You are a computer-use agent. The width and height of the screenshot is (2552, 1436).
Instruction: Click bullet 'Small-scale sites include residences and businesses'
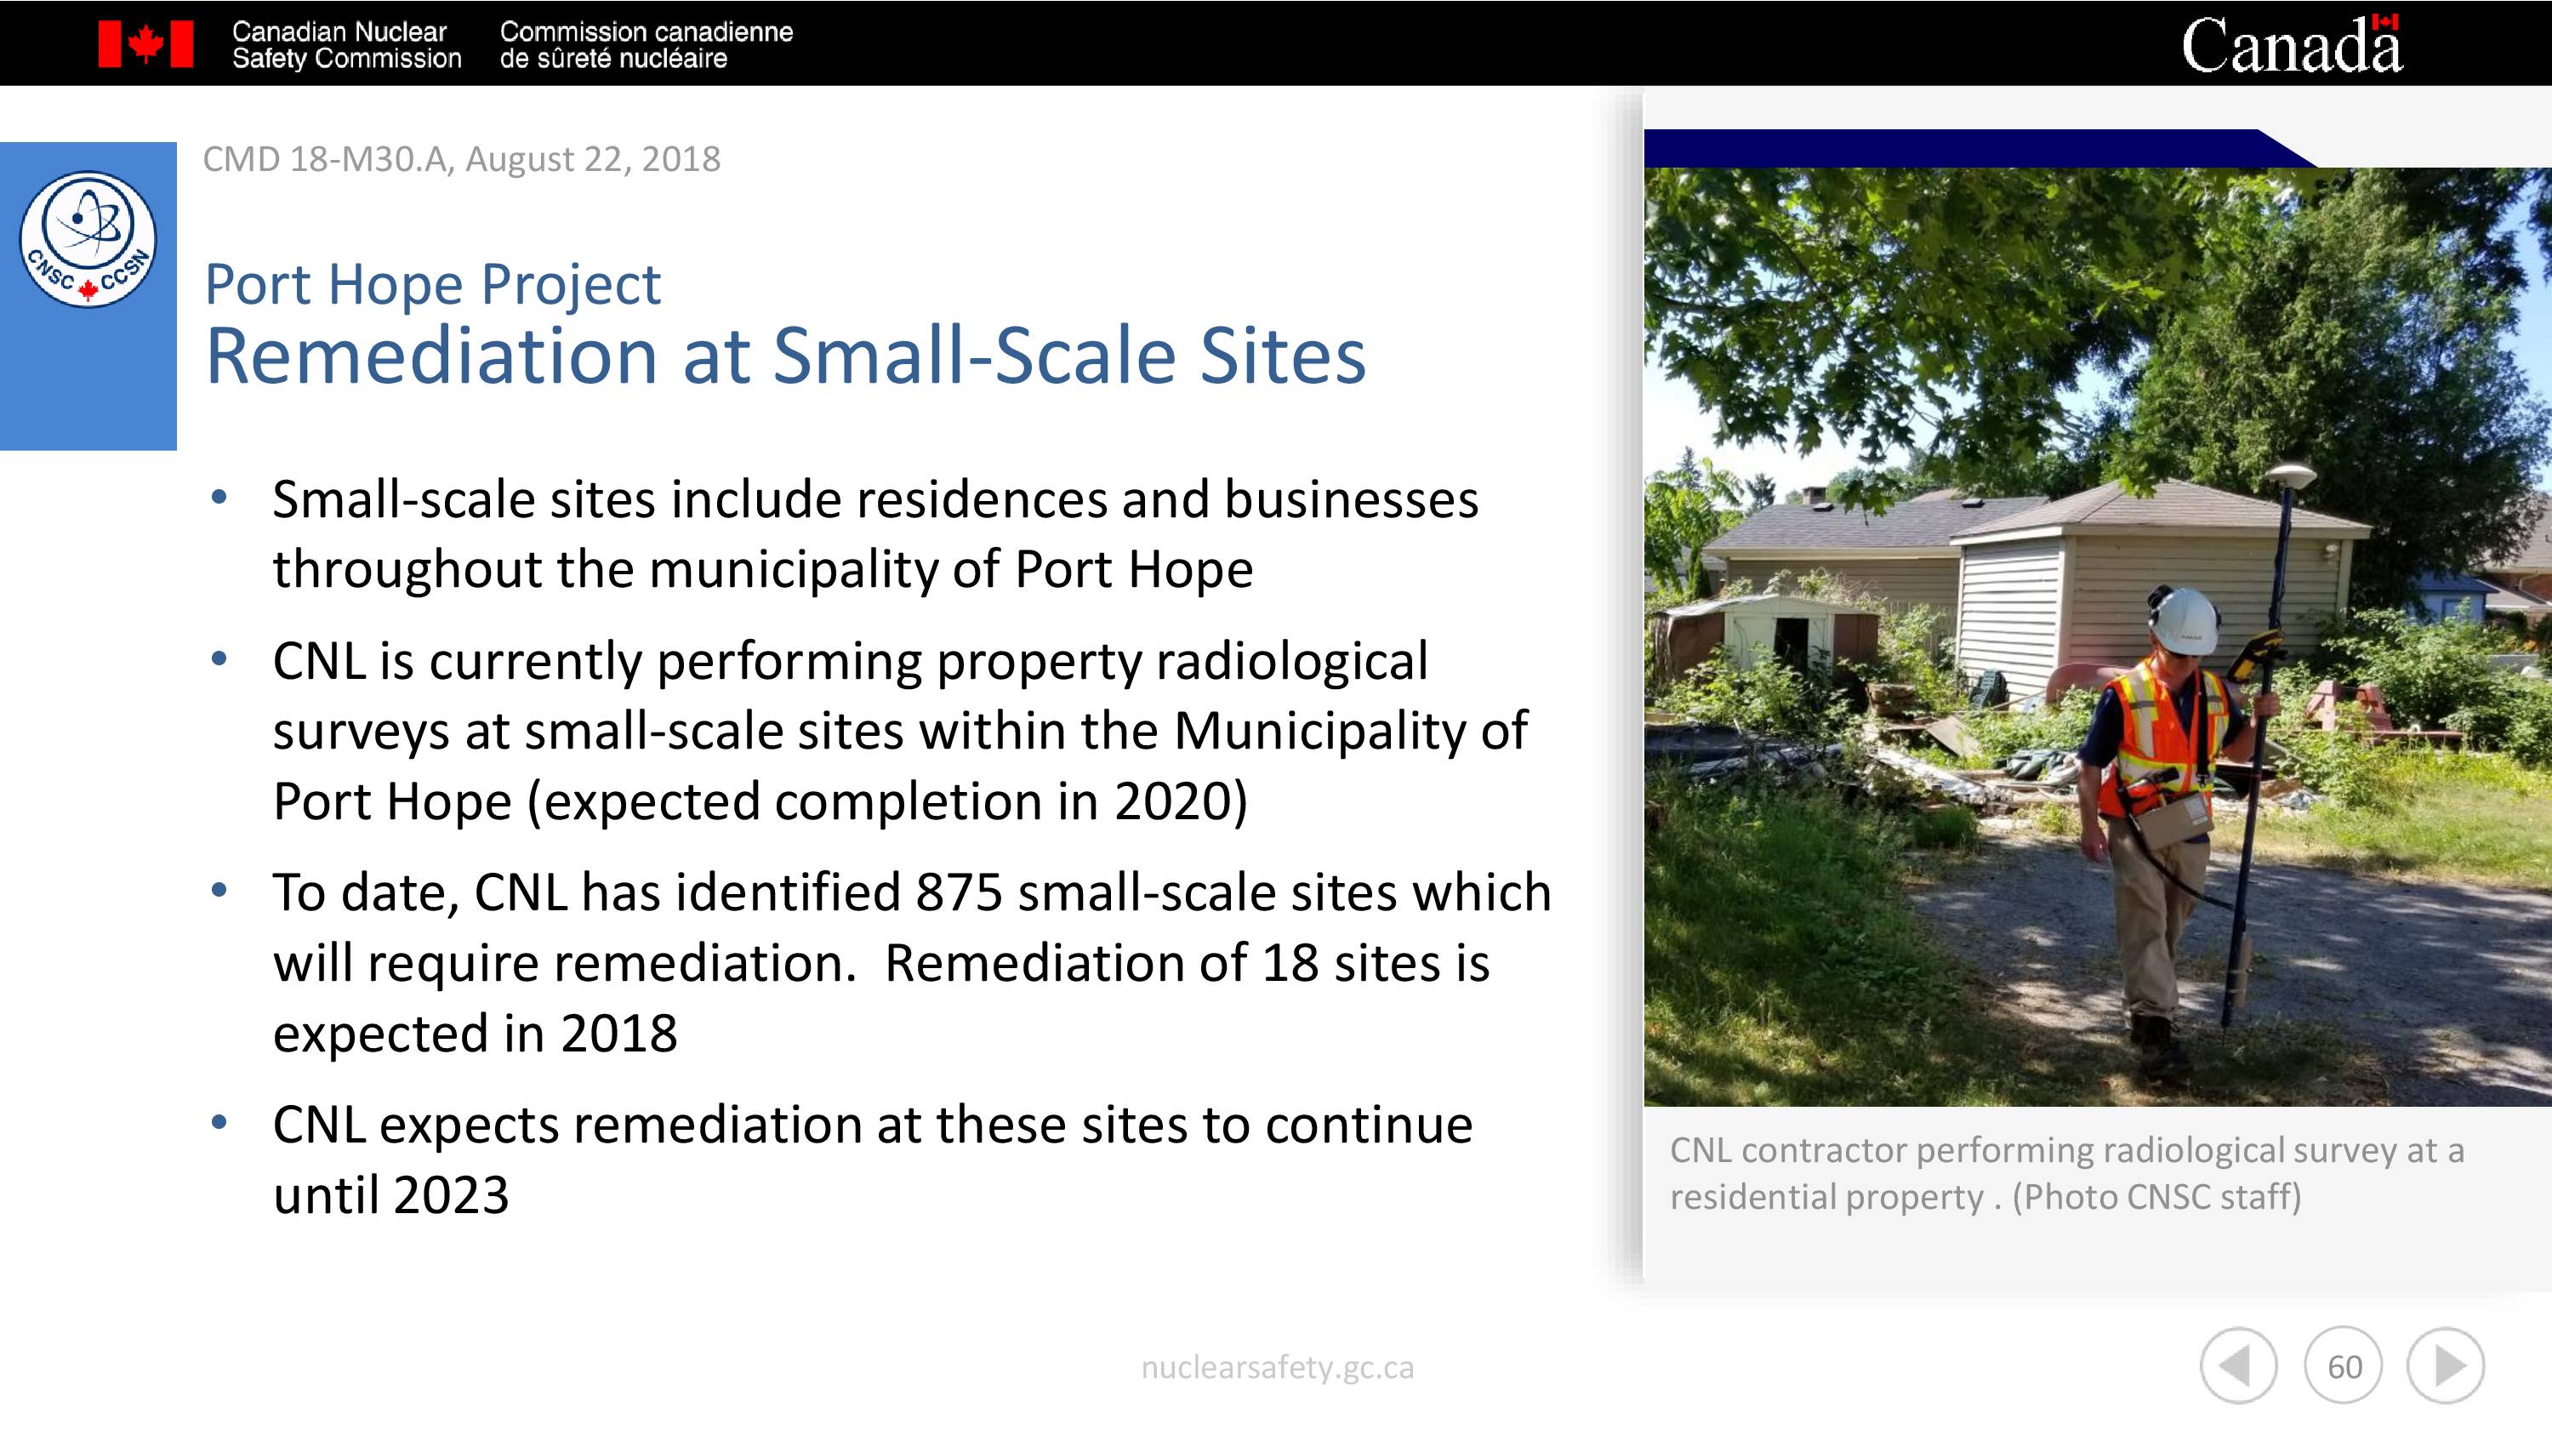pyautogui.click(x=876, y=534)
